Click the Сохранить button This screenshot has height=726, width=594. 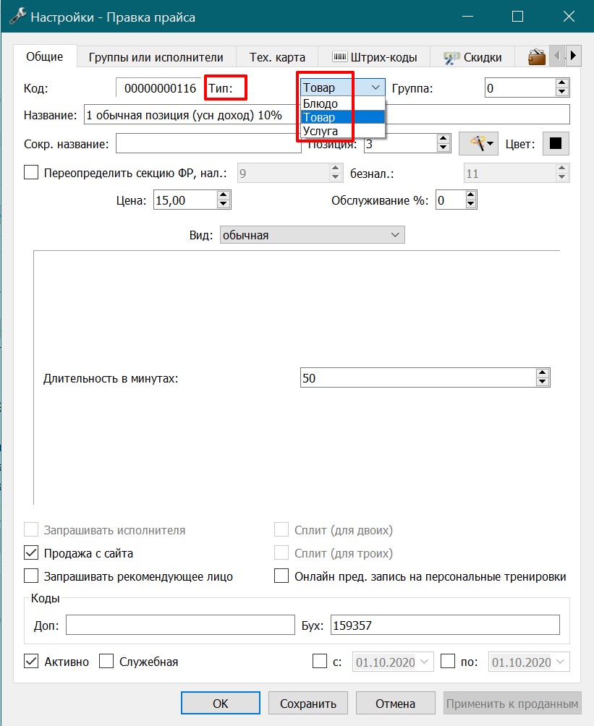tap(308, 704)
